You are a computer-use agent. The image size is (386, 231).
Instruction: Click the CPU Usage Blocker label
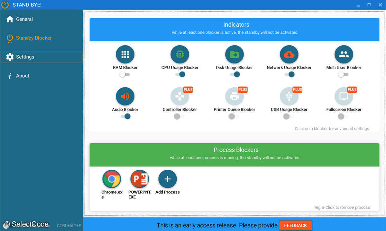(x=180, y=68)
